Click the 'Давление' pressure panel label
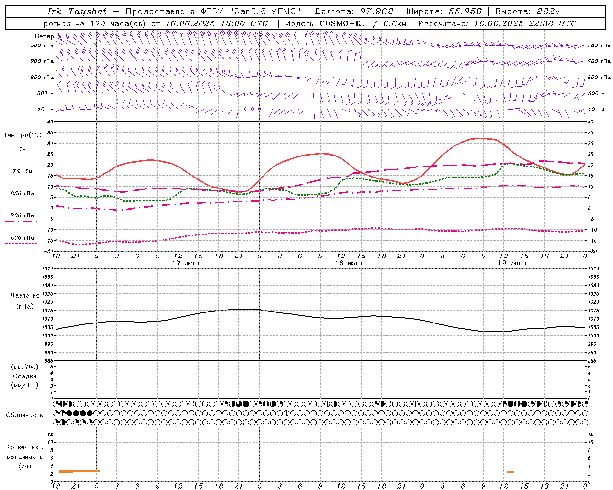The width and height of the screenshot is (613, 490). pos(25,296)
